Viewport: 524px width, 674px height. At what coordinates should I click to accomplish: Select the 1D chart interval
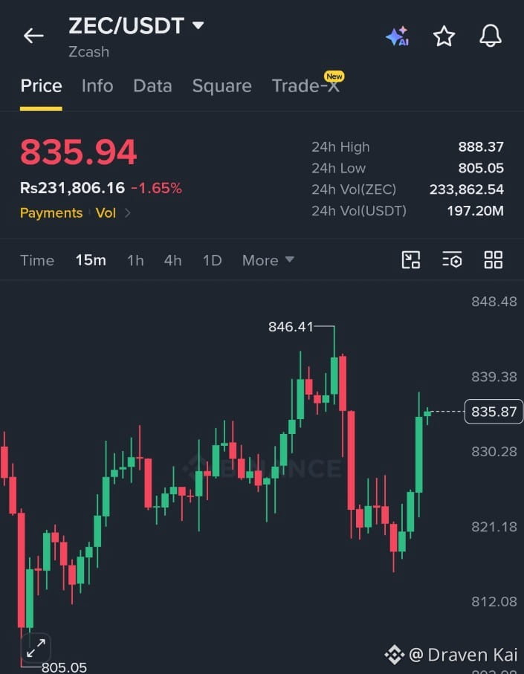[x=212, y=261]
